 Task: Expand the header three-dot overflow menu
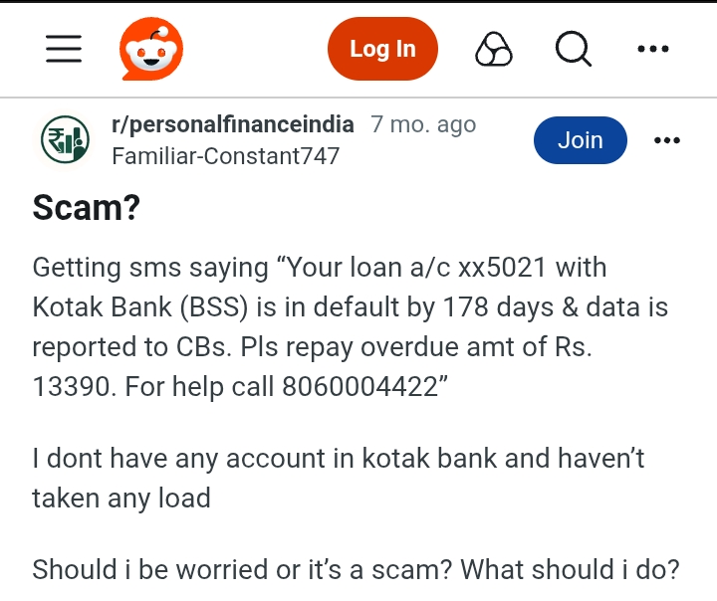[653, 49]
